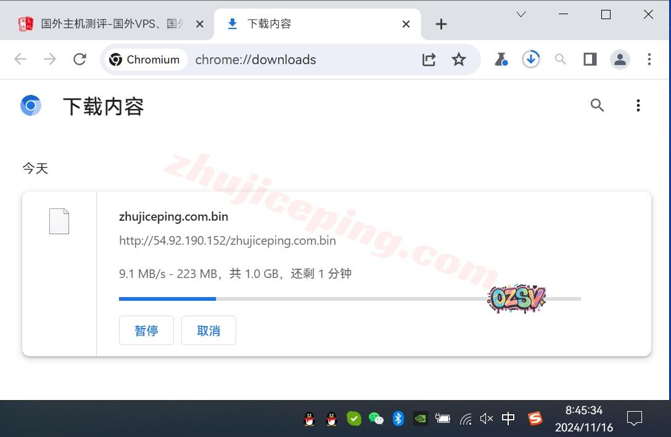Click the WeChat tray icon
Screen dimensions: 671x437
coord(376,419)
